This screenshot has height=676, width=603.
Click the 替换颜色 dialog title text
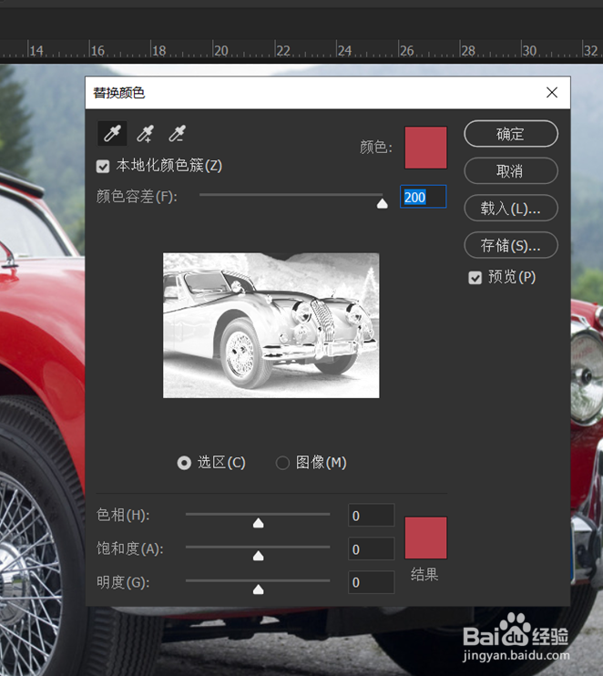coord(119,93)
